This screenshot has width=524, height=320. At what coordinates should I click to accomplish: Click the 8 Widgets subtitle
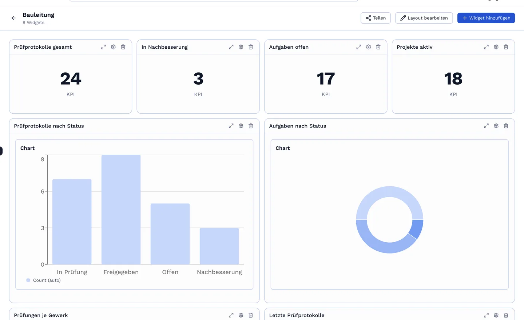[x=33, y=23]
